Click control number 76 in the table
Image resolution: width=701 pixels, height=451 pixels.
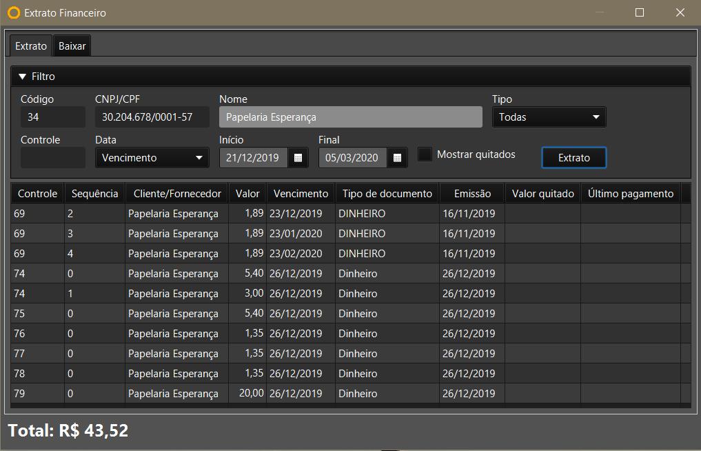(x=19, y=334)
